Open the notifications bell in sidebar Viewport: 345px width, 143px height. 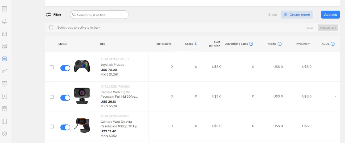[4, 21]
